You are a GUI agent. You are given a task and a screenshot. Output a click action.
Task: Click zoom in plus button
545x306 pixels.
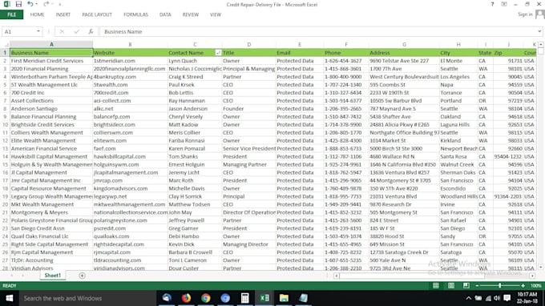click(x=523, y=285)
